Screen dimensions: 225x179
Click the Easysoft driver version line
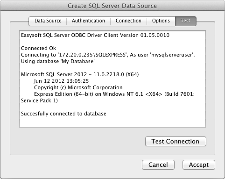(x=95, y=35)
